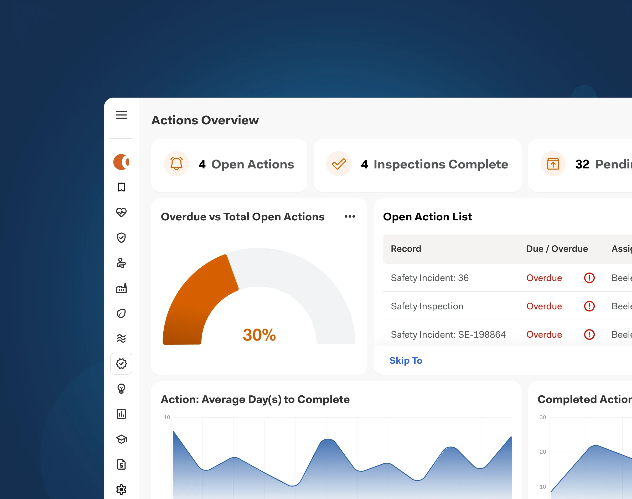Viewport: 632px width, 499px height.
Task: Open the bar chart reports sidebar icon
Action: 121,414
